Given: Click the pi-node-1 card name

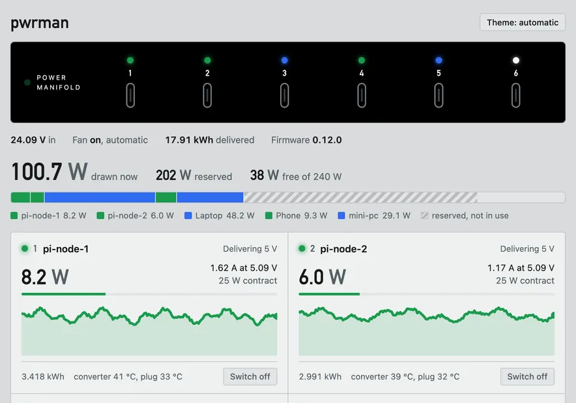Looking at the screenshot, I should coord(66,249).
